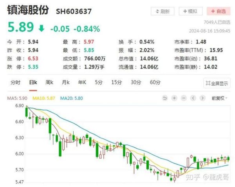Click current price 5.89
The width and height of the screenshot is (235, 187).
coord(21,27)
